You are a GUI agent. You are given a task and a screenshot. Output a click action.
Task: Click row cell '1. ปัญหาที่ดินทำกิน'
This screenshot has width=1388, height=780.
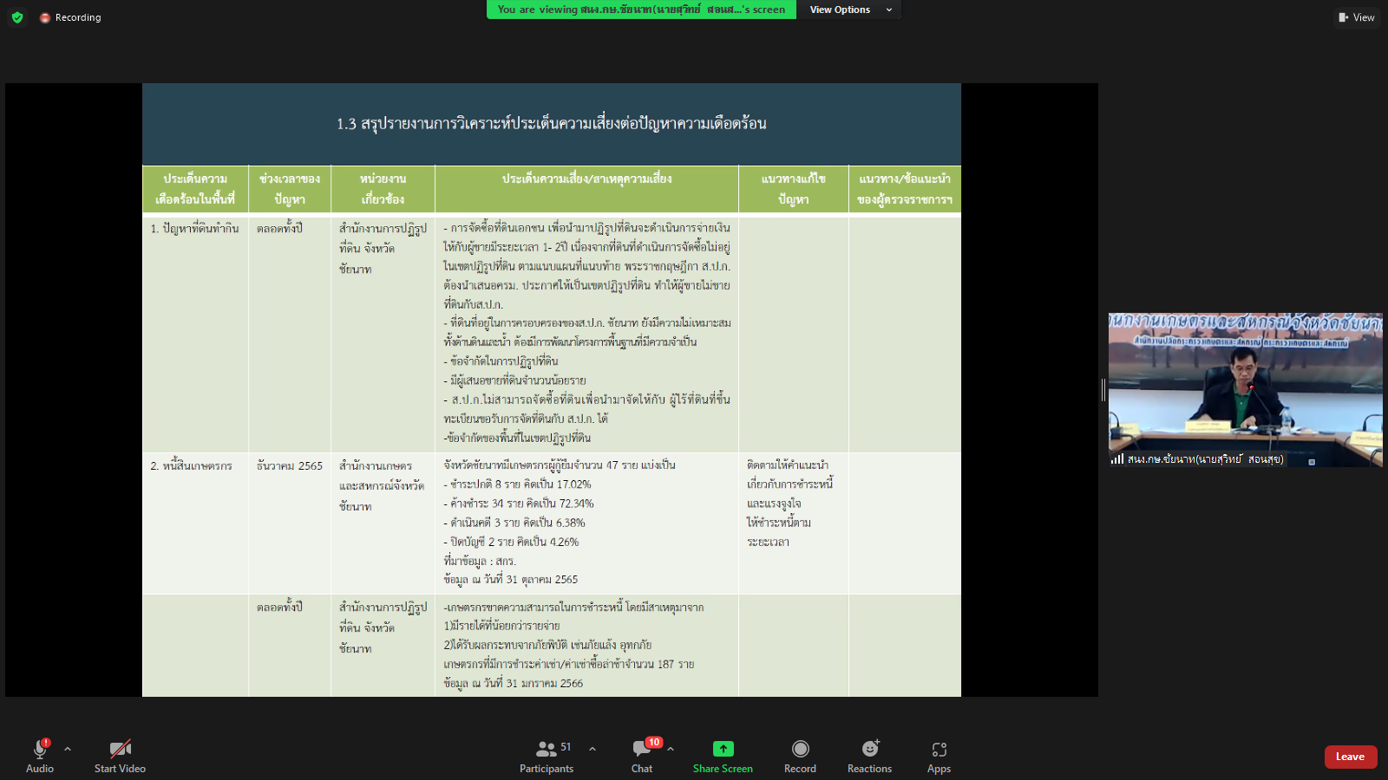(194, 229)
